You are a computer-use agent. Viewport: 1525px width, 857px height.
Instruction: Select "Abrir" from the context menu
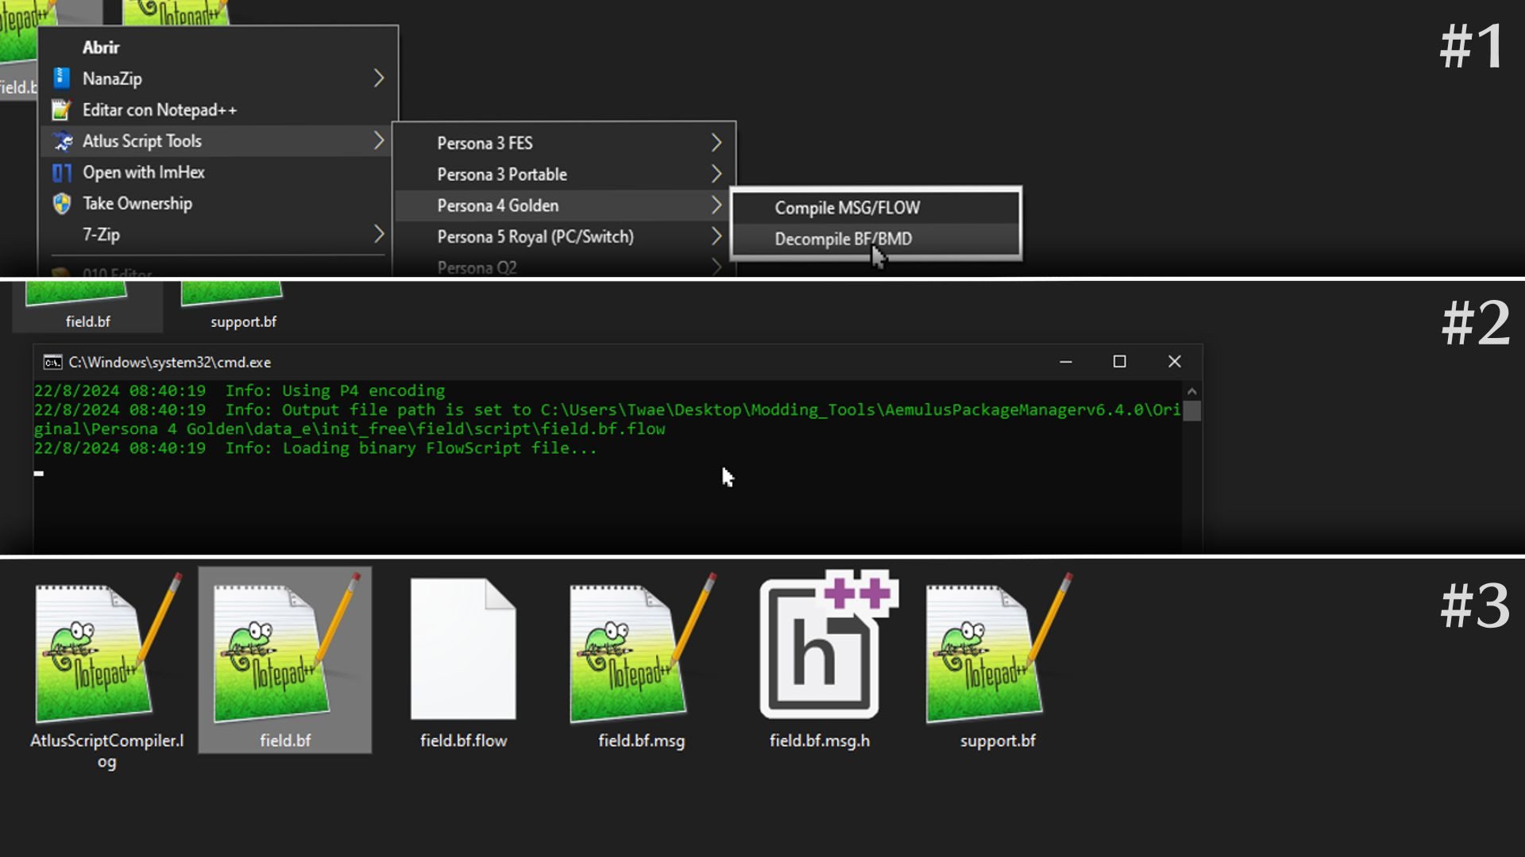pyautogui.click(x=101, y=48)
